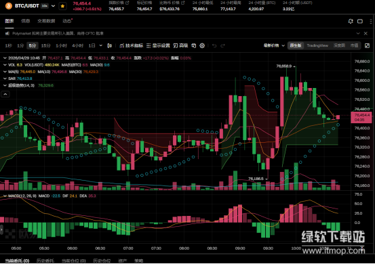Viewport: 375px width, 264px height.
Task: Collapse the VOL indicator row chevron
Action: [5, 65]
